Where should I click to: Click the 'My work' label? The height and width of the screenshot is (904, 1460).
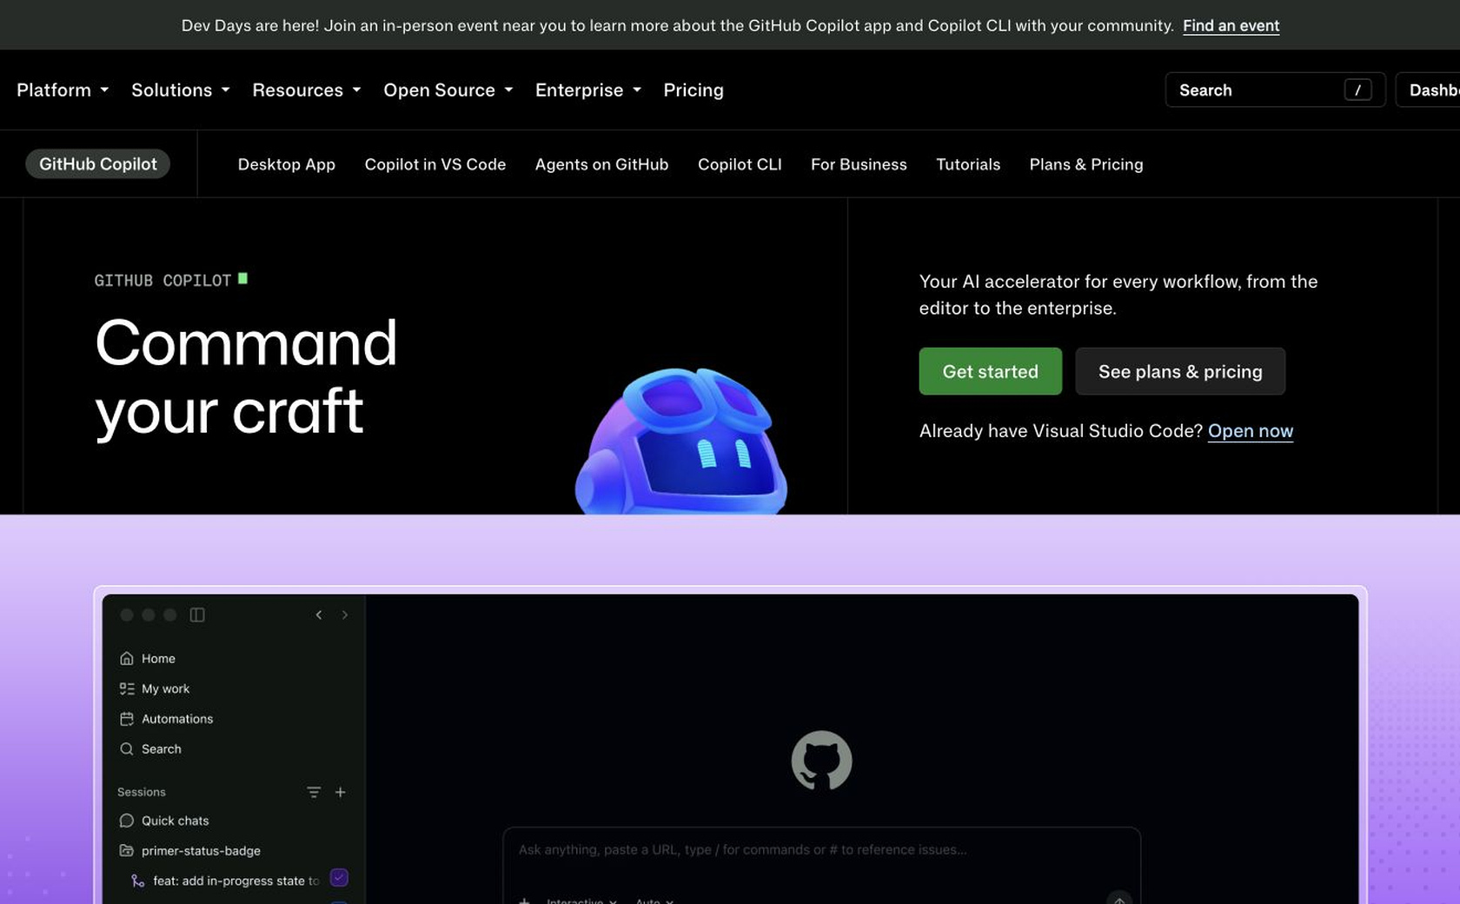pyautogui.click(x=165, y=688)
